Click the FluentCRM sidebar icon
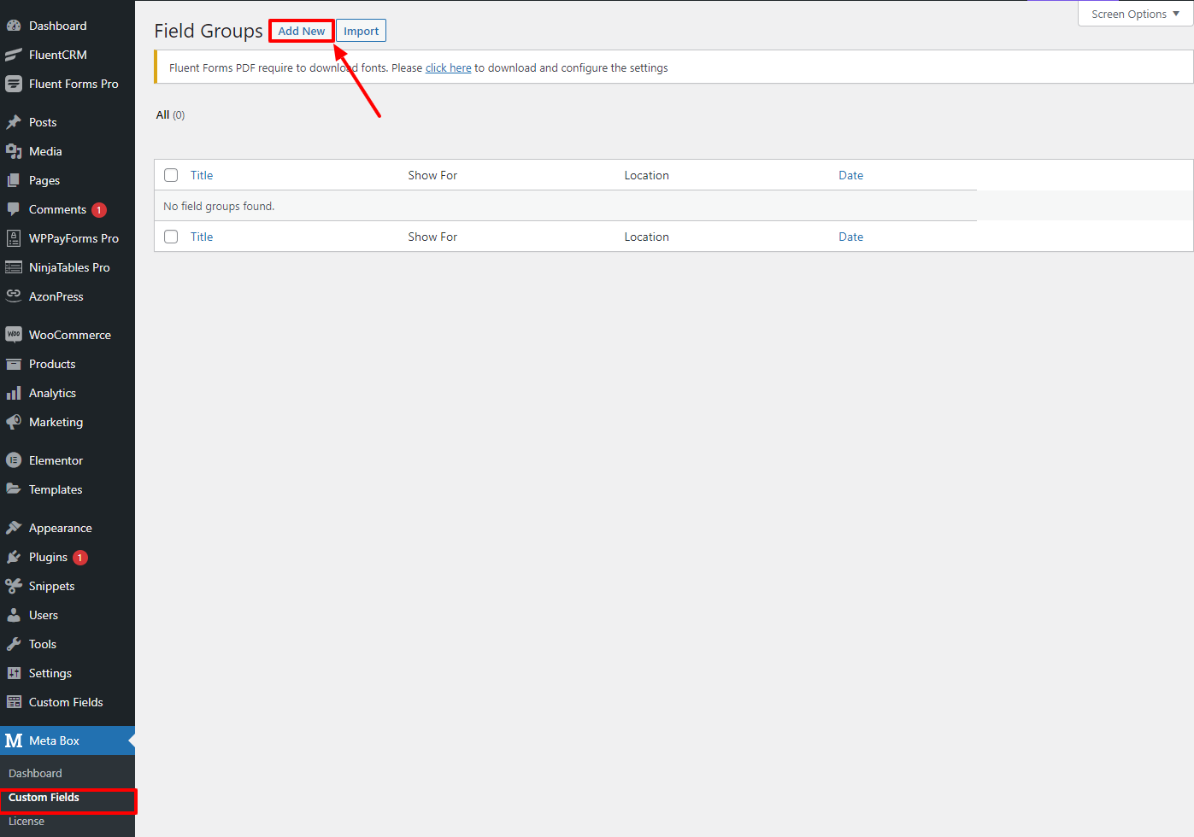 point(14,55)
